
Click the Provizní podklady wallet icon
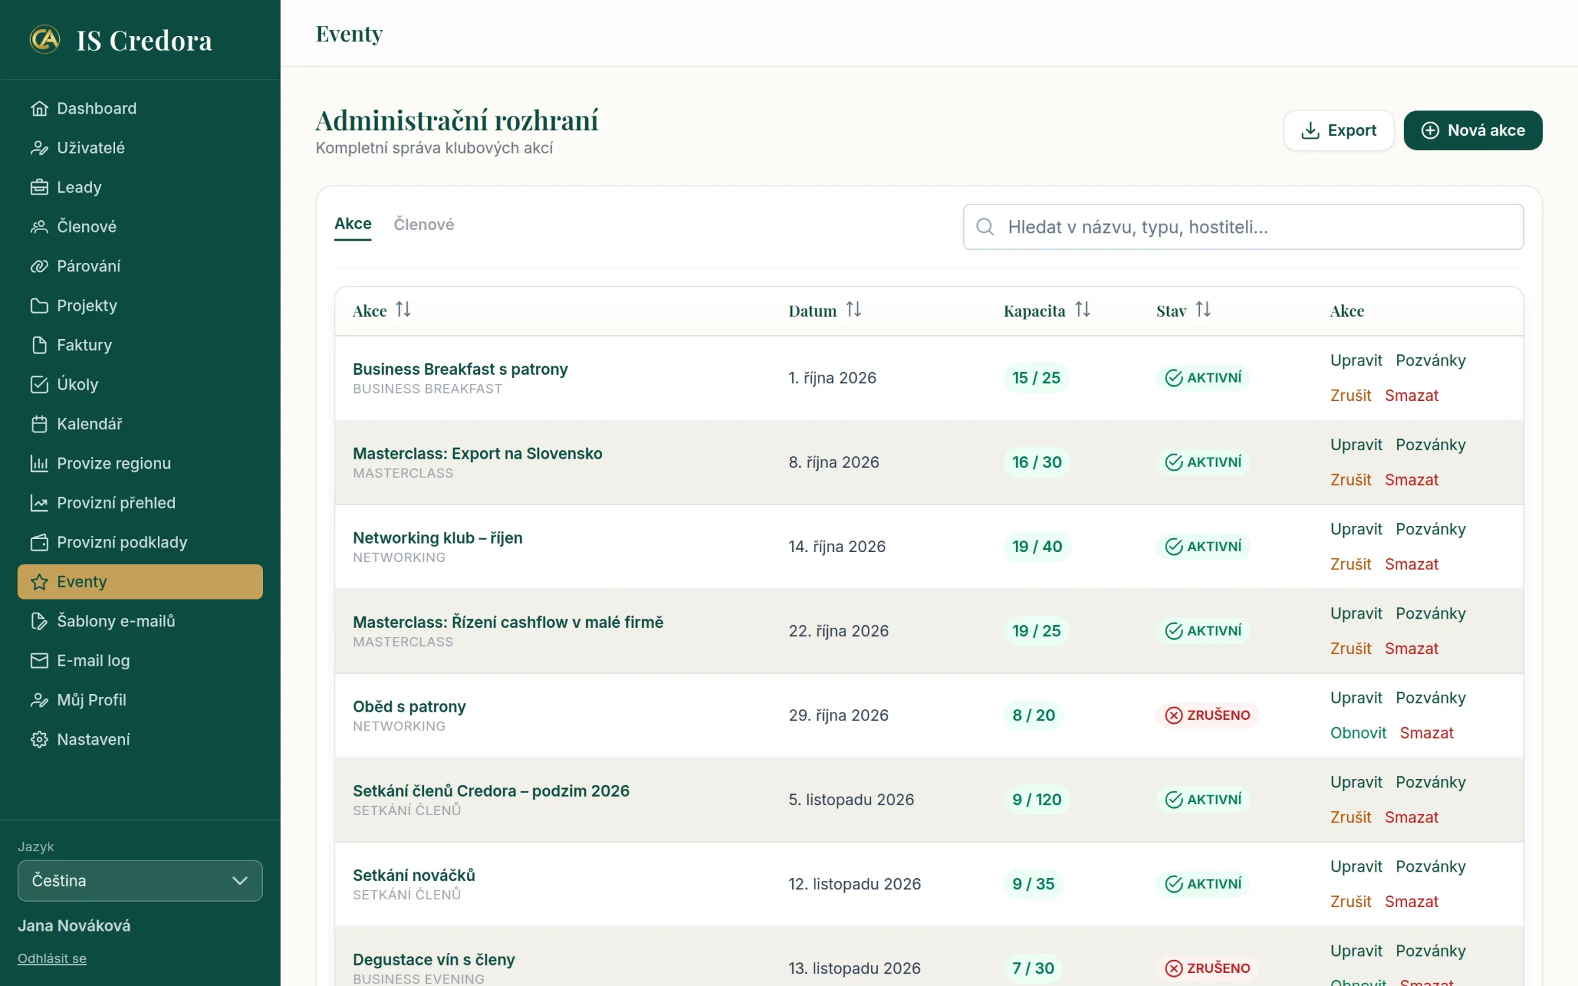click(39, 542)
